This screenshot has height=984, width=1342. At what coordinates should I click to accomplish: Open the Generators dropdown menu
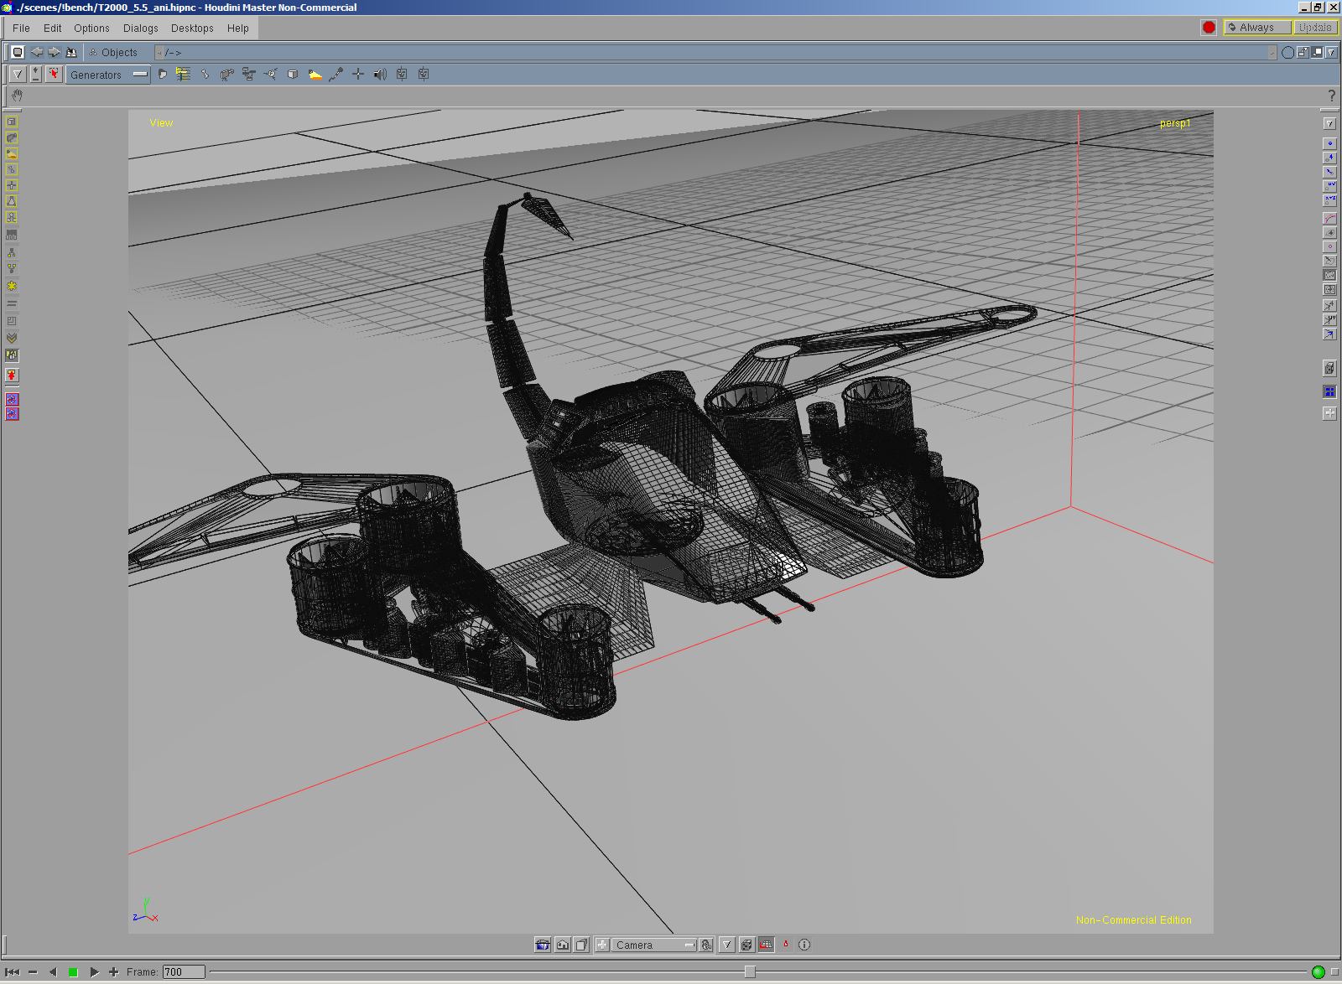tap(108, 75)
